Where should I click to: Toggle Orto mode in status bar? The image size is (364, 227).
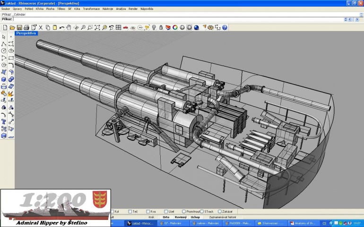[x=166, y=217]
